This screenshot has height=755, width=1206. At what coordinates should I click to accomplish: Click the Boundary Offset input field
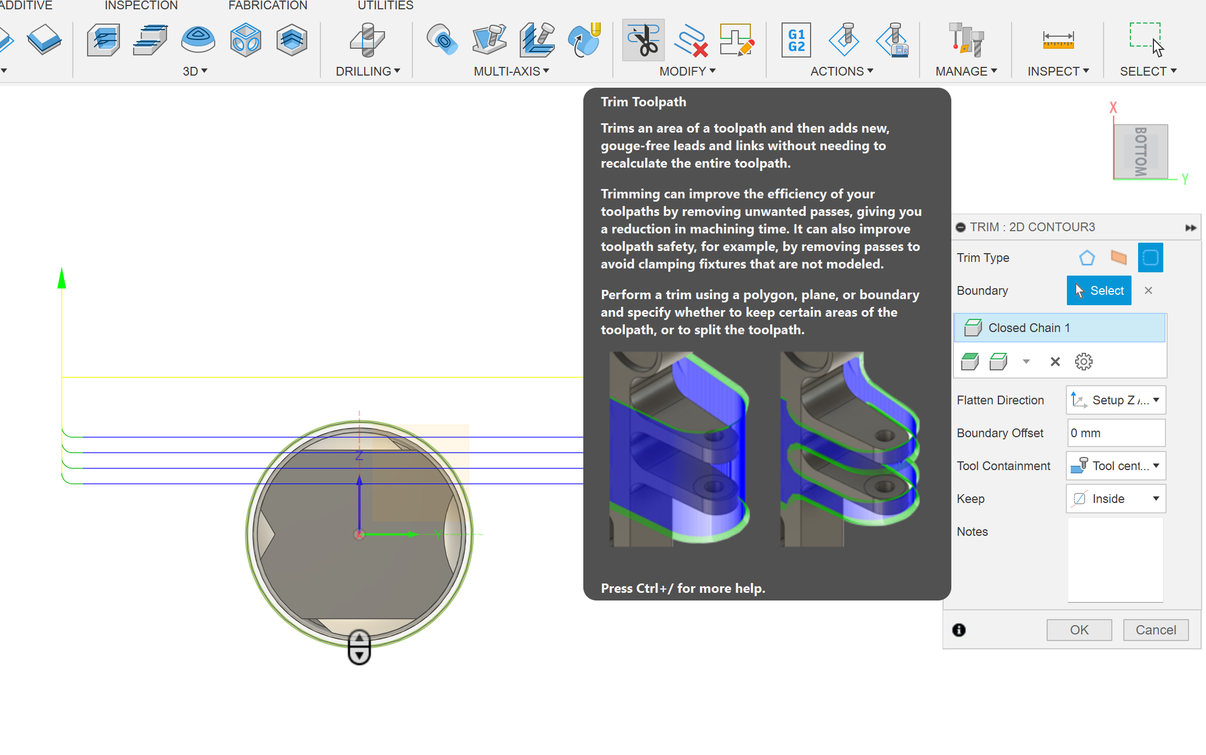coord(1116,433)
